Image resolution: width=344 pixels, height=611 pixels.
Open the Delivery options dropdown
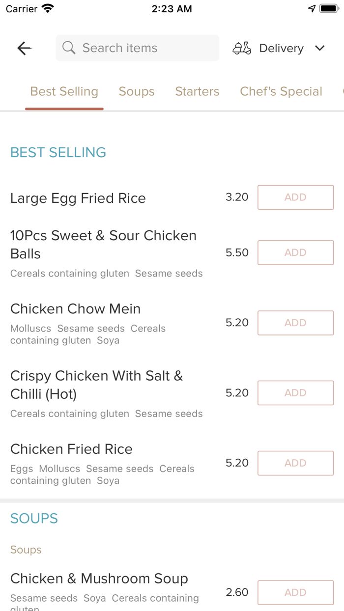click(281, 48)
